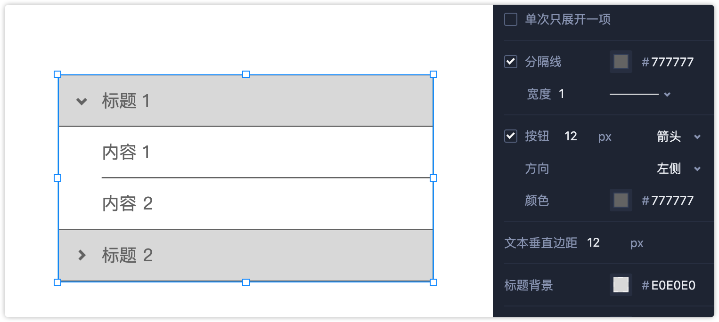Open the 颜色 color swatch
This screenshot has height=322, width=719.
pyautogui.click(x=621, y=201)
